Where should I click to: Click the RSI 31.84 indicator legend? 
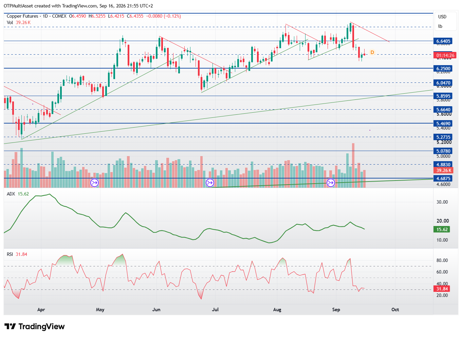click(17, 254)
